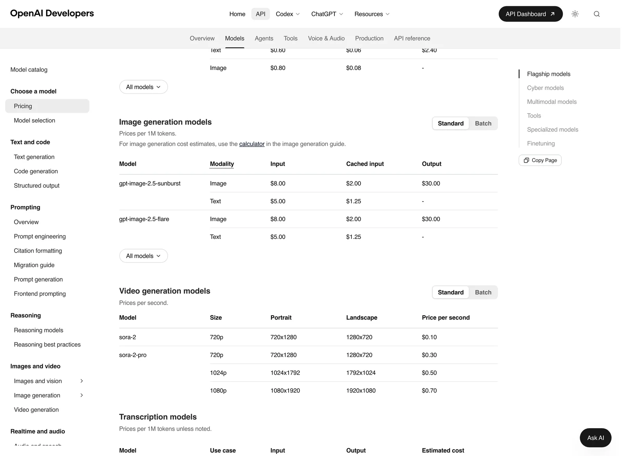
Task: Switch to the Voice & Audio tab
Action: [326, 38]
